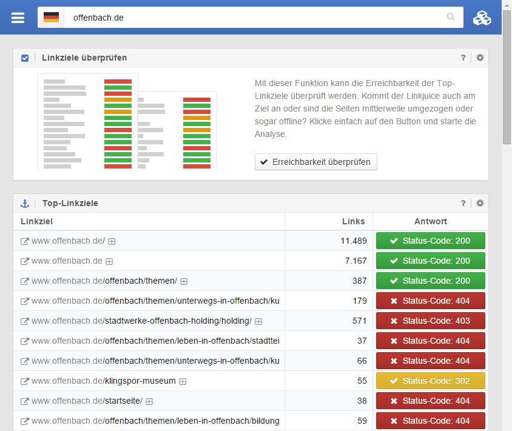Open the hamburger main menu
512x431 pixels.
pos(18,18)
